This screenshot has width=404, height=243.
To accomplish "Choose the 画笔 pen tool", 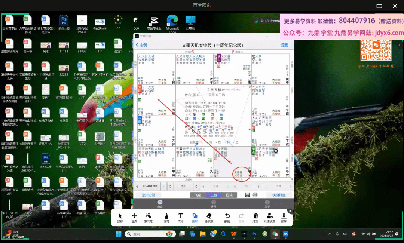I will pos(166,218).
